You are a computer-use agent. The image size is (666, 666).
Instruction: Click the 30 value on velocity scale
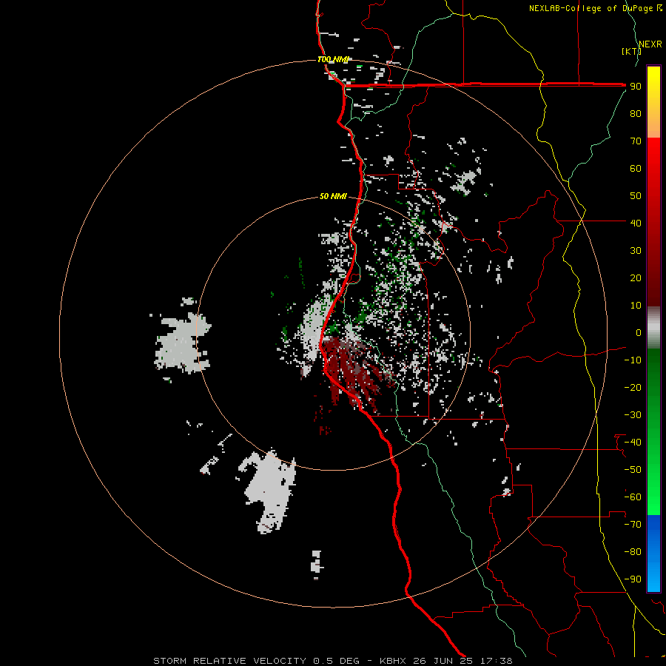(x=636, y=251)
